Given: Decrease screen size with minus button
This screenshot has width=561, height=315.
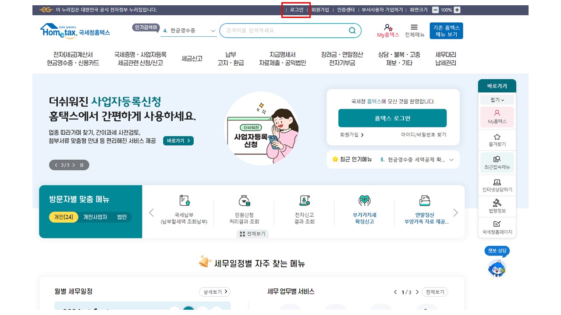Looking at the screenshot, I should coord(435,10).
